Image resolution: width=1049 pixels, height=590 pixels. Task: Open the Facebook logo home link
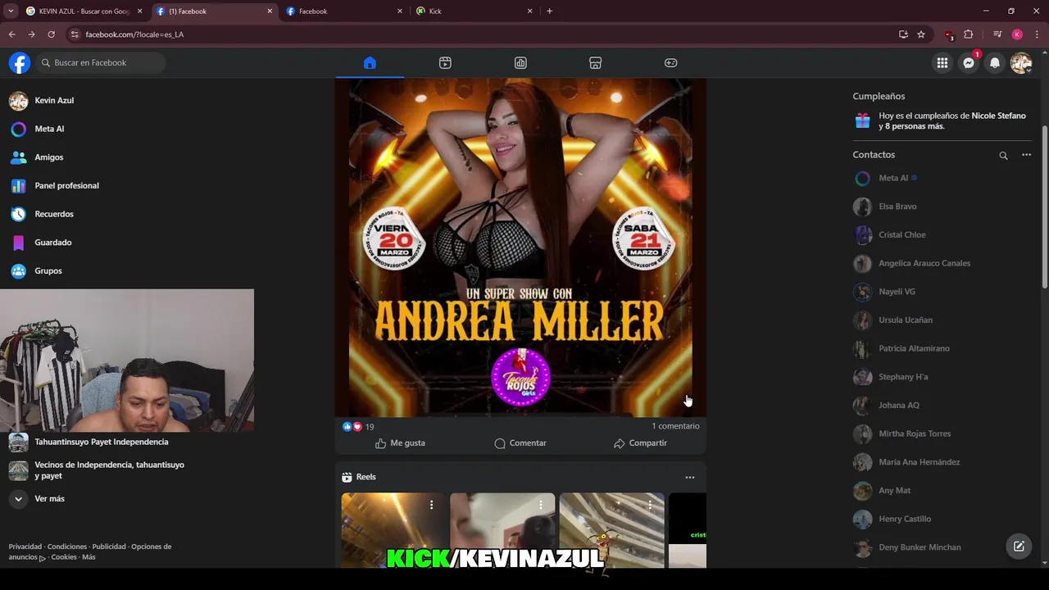pyautogui.click(x=20, y=63)
